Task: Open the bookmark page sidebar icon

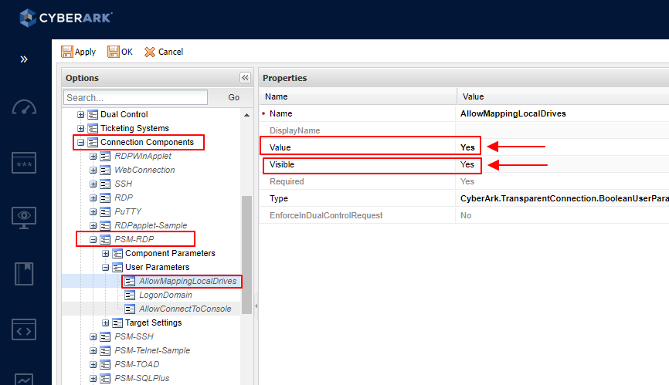Action: tap(24, 273)
